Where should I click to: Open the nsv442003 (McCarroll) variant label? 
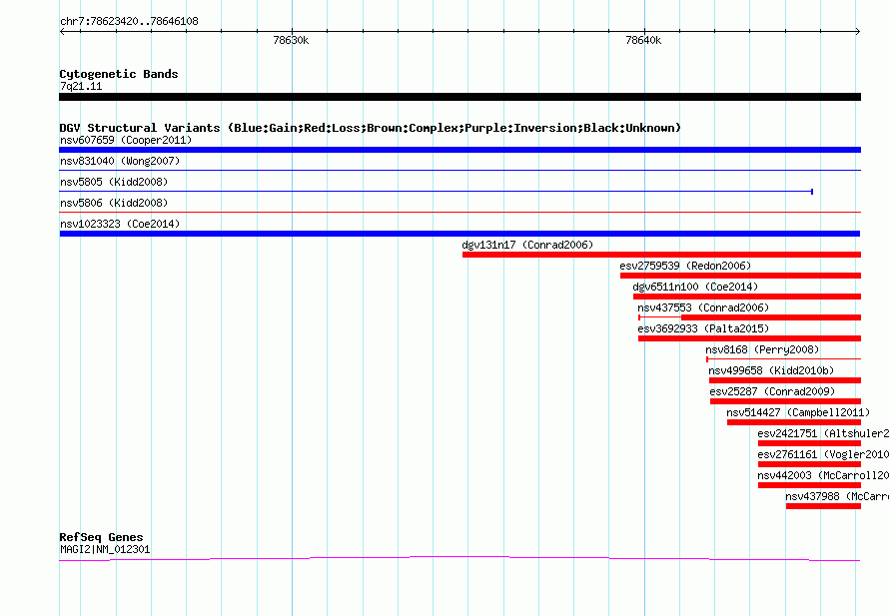tap(823, 475)
